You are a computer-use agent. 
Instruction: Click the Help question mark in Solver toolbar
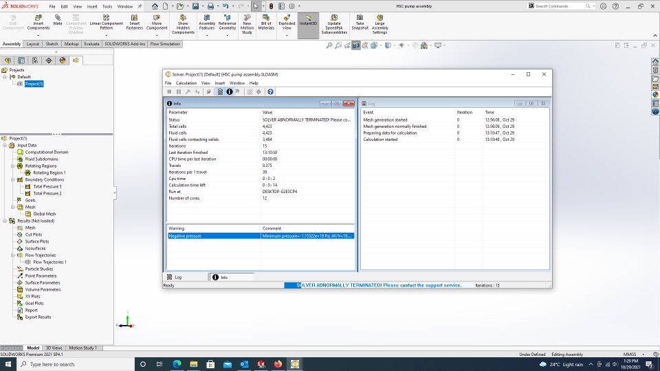pyautogui.click(x=270, y=91)
